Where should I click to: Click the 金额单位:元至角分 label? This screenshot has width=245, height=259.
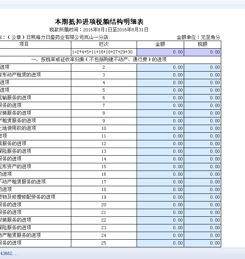coord(198,37)
